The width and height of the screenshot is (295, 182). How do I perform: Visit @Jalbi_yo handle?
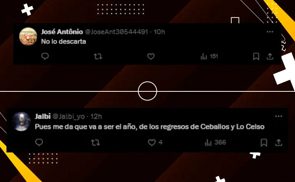pos(68,116)
